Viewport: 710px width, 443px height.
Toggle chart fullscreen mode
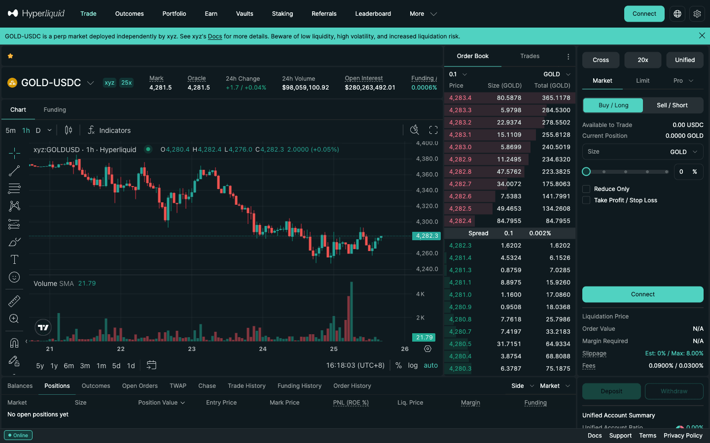point(433,130)
